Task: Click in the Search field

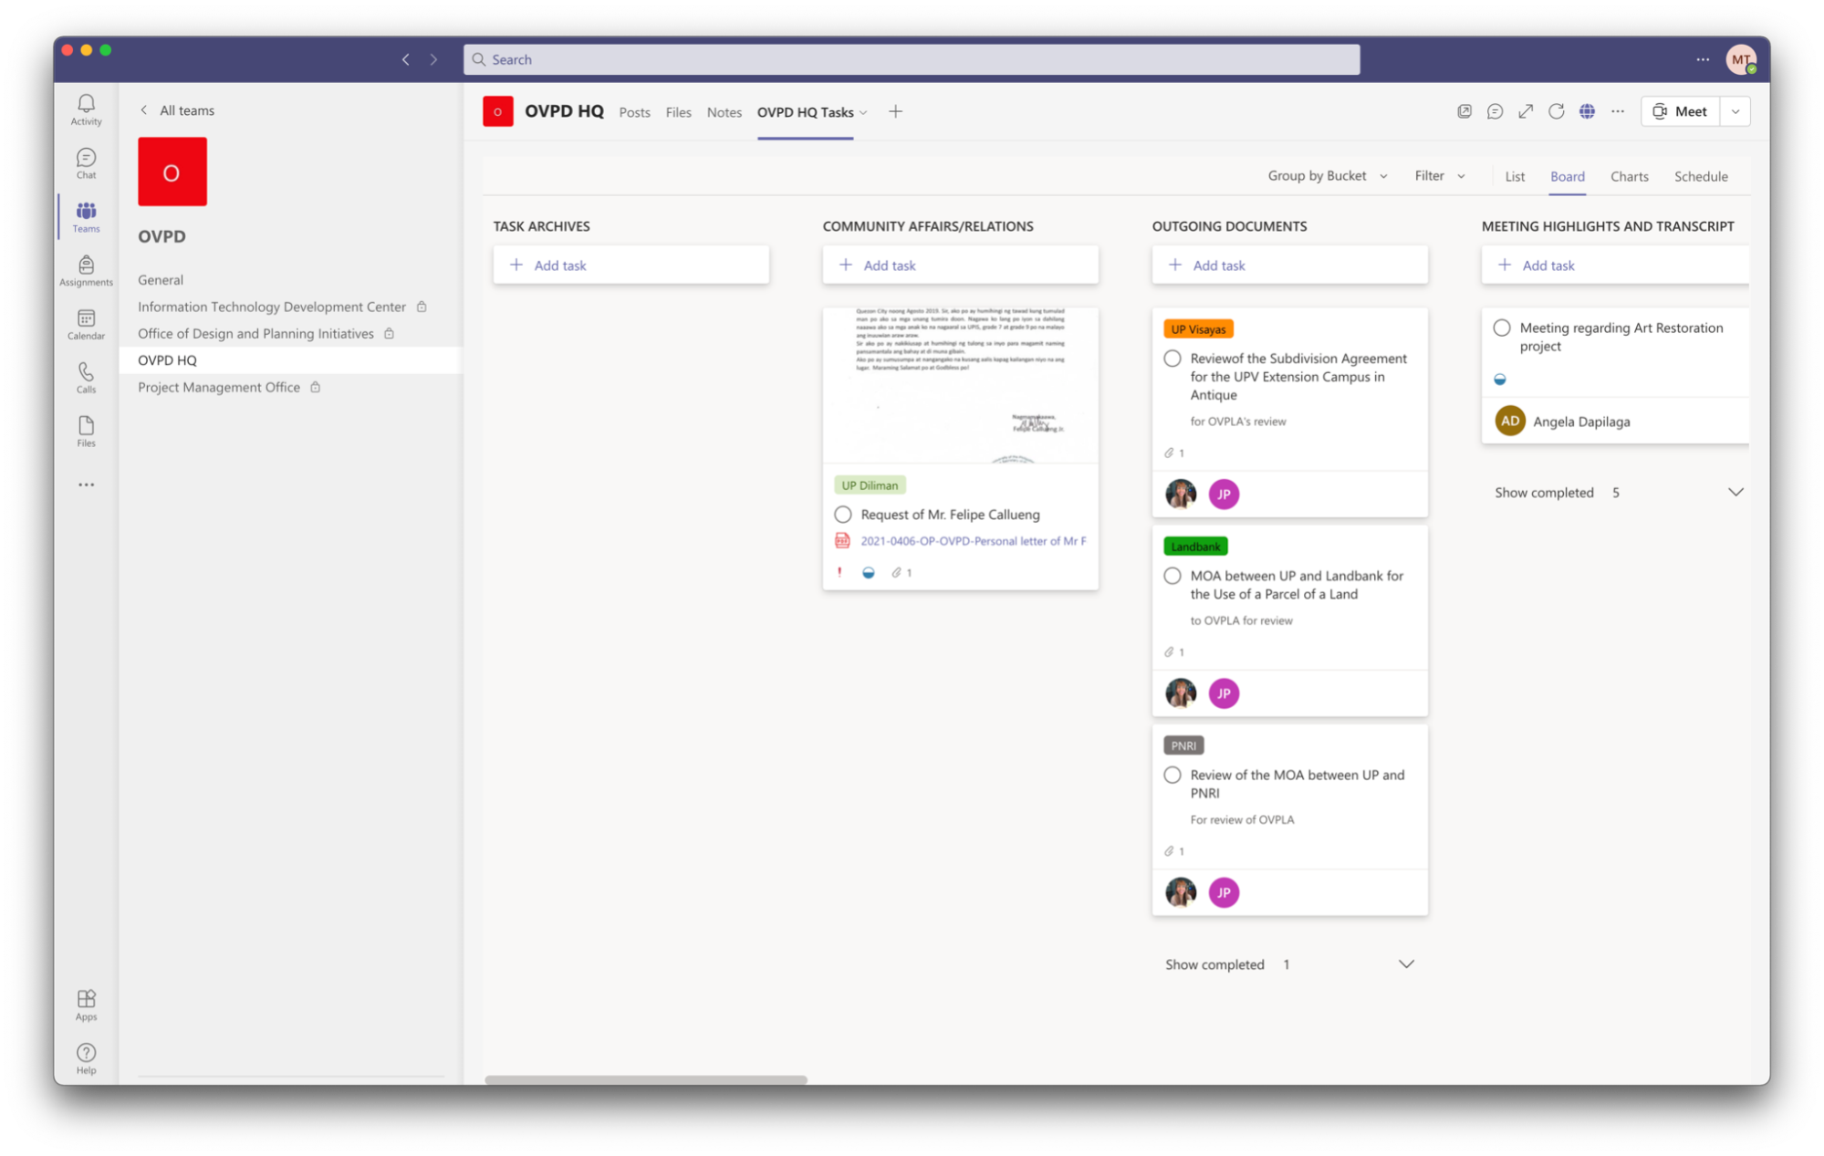Action: pos(912,59)
